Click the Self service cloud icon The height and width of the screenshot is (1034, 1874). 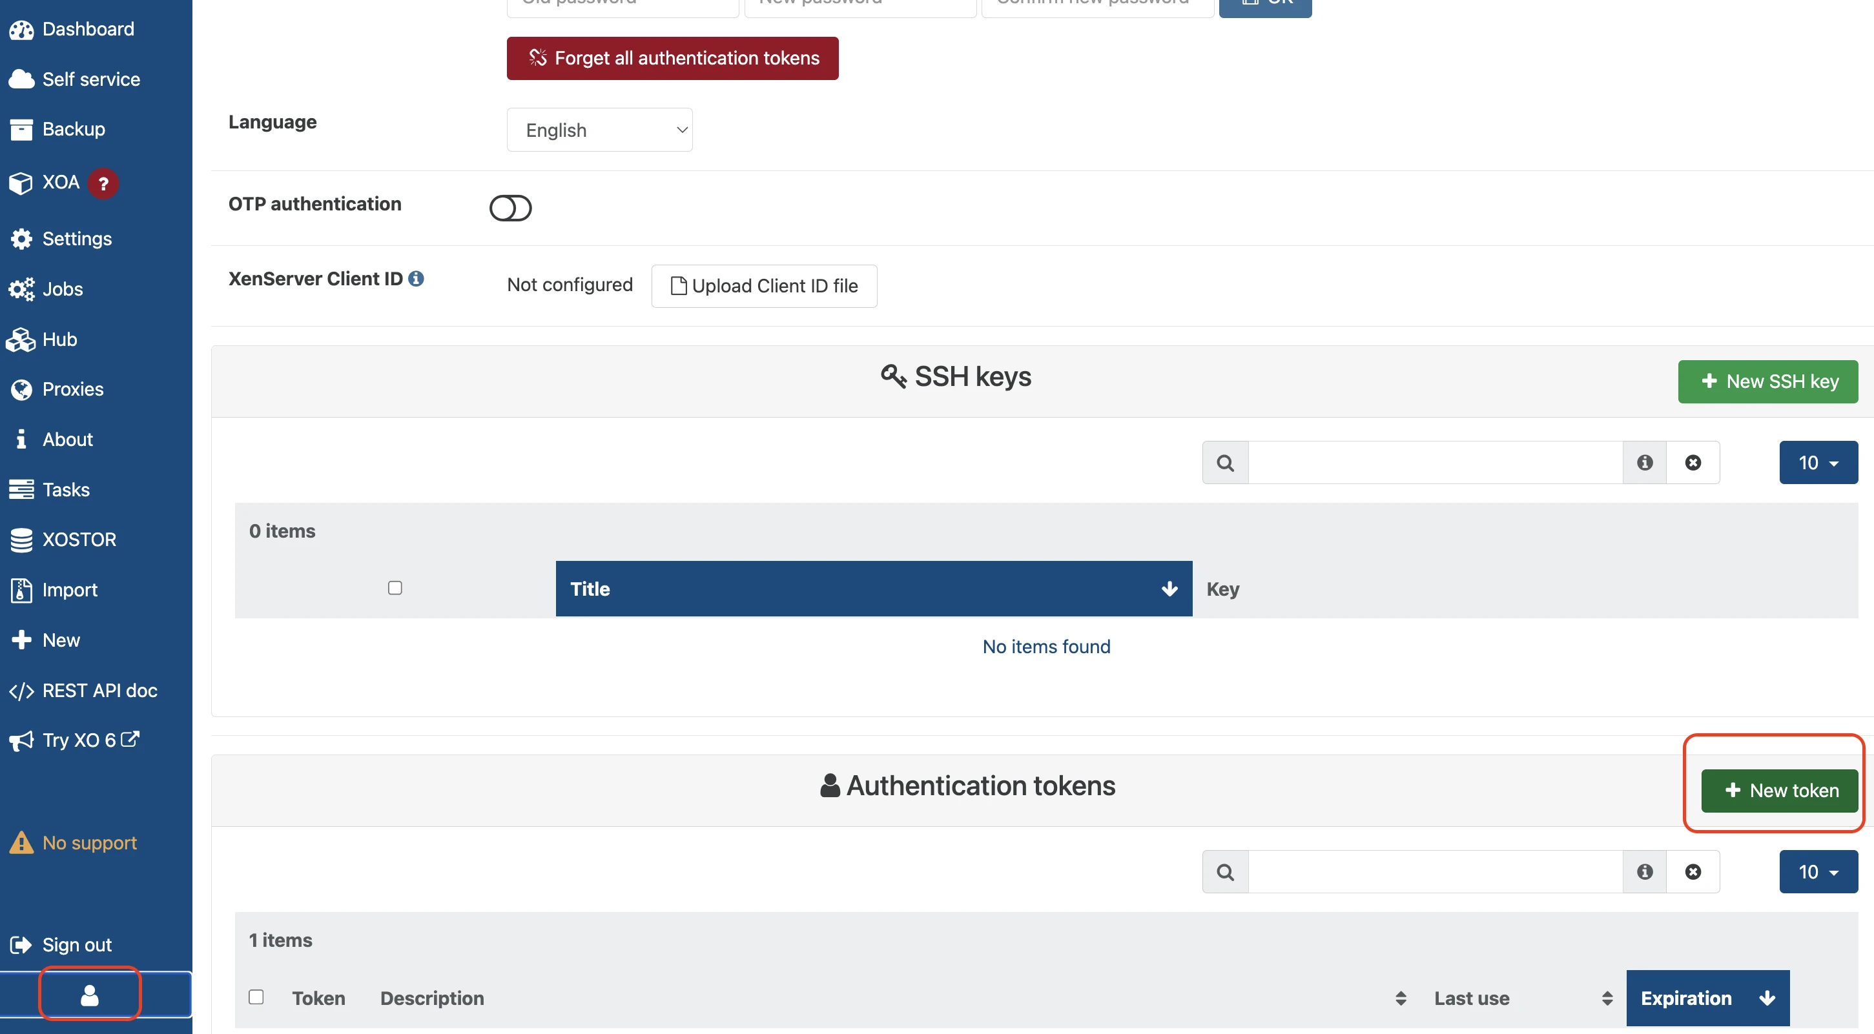21,79
